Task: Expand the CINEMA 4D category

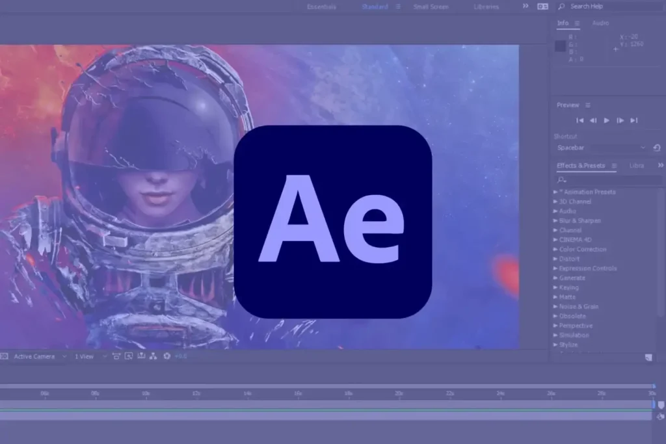Action: coord(555,240)
